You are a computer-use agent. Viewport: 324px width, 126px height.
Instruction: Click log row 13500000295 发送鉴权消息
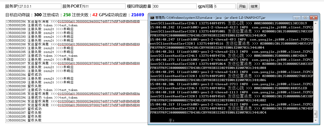click(73, 94)
